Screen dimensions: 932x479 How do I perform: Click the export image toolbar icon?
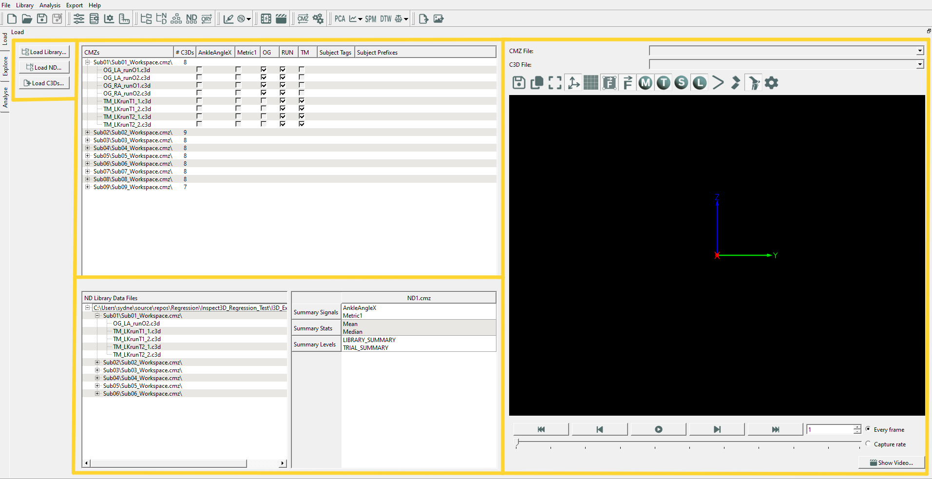(438, 19)
